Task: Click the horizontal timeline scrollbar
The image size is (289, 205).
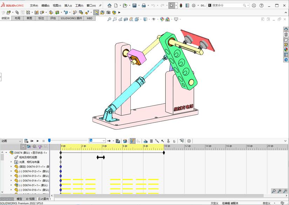Action: pos(158,196)
